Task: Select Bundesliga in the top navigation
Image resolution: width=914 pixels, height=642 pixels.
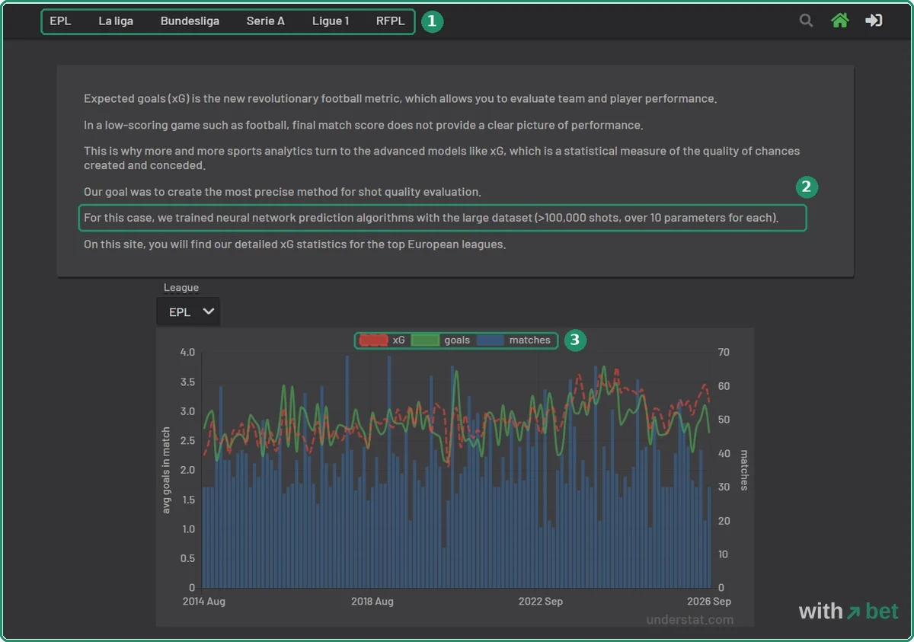Action: [x=190, y=21]
